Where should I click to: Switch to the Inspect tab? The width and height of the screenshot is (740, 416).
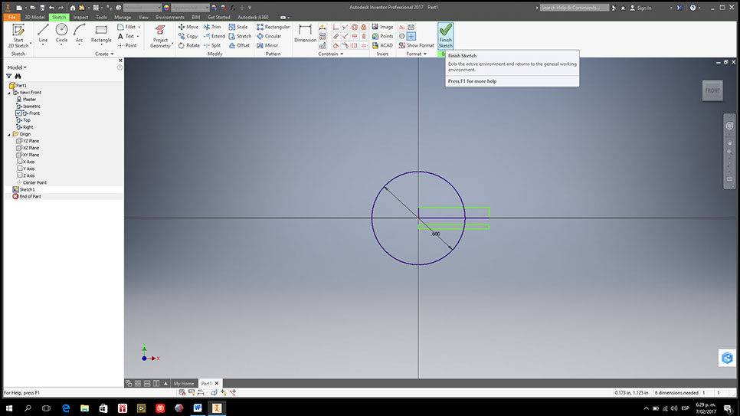click(x=80, y=17)
